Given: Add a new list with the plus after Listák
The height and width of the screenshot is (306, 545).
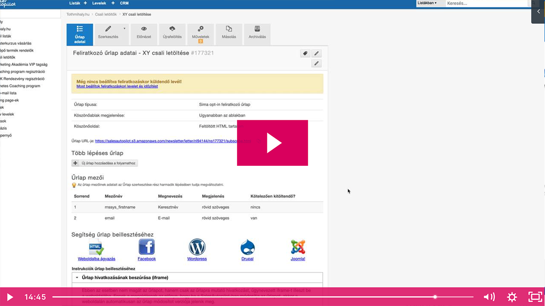Looking at the screenshot, I should [85, 3].
